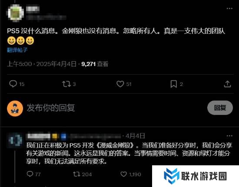Viewport: 239px width, 187px height.
Task: Click the blue verified badge beside reply author
Action: [63, 136]
